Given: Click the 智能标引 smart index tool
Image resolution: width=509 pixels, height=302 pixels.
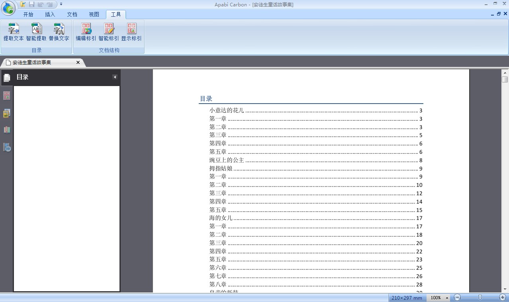Looking at the screenshot, I should 109,32.
